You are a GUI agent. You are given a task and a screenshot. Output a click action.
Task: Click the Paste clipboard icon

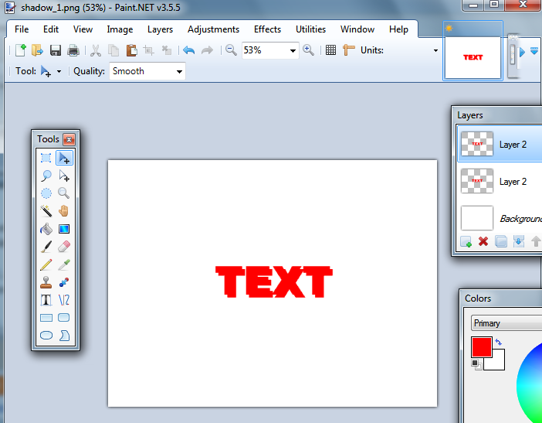(x=131, y=50)
